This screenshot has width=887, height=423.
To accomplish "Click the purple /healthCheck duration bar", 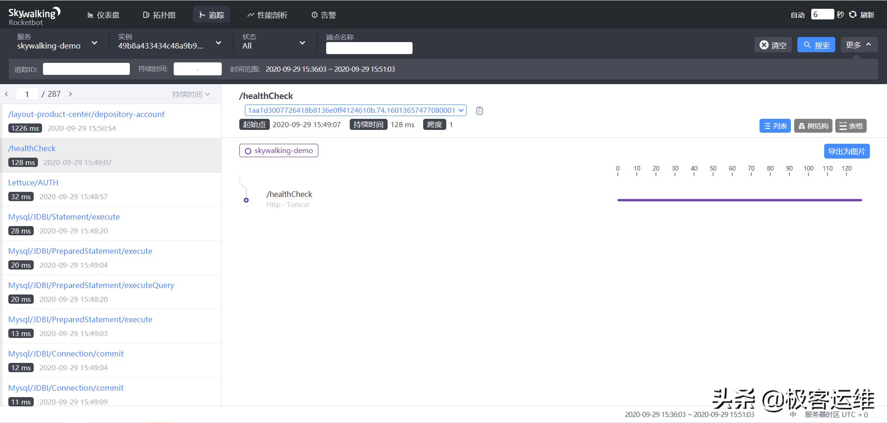I will [x=739, y=200].
